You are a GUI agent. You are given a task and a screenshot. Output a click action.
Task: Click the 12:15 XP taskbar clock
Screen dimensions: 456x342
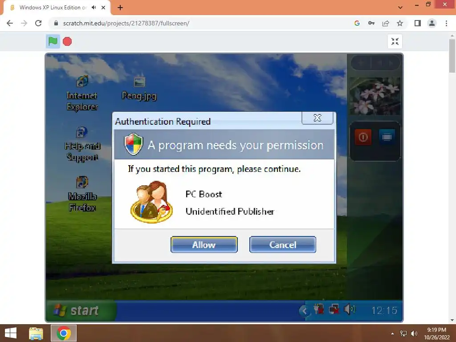pos(384,310)
